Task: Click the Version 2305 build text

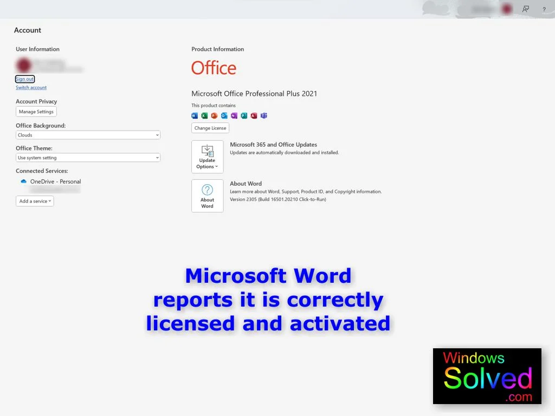Action: (x=278, y=199)
